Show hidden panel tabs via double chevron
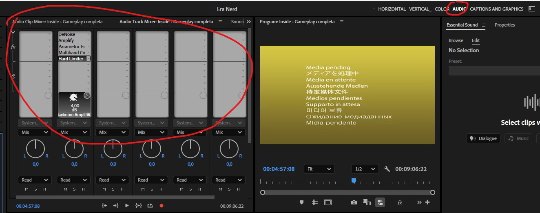Viewport: 540px width, 213px height. 249,22
